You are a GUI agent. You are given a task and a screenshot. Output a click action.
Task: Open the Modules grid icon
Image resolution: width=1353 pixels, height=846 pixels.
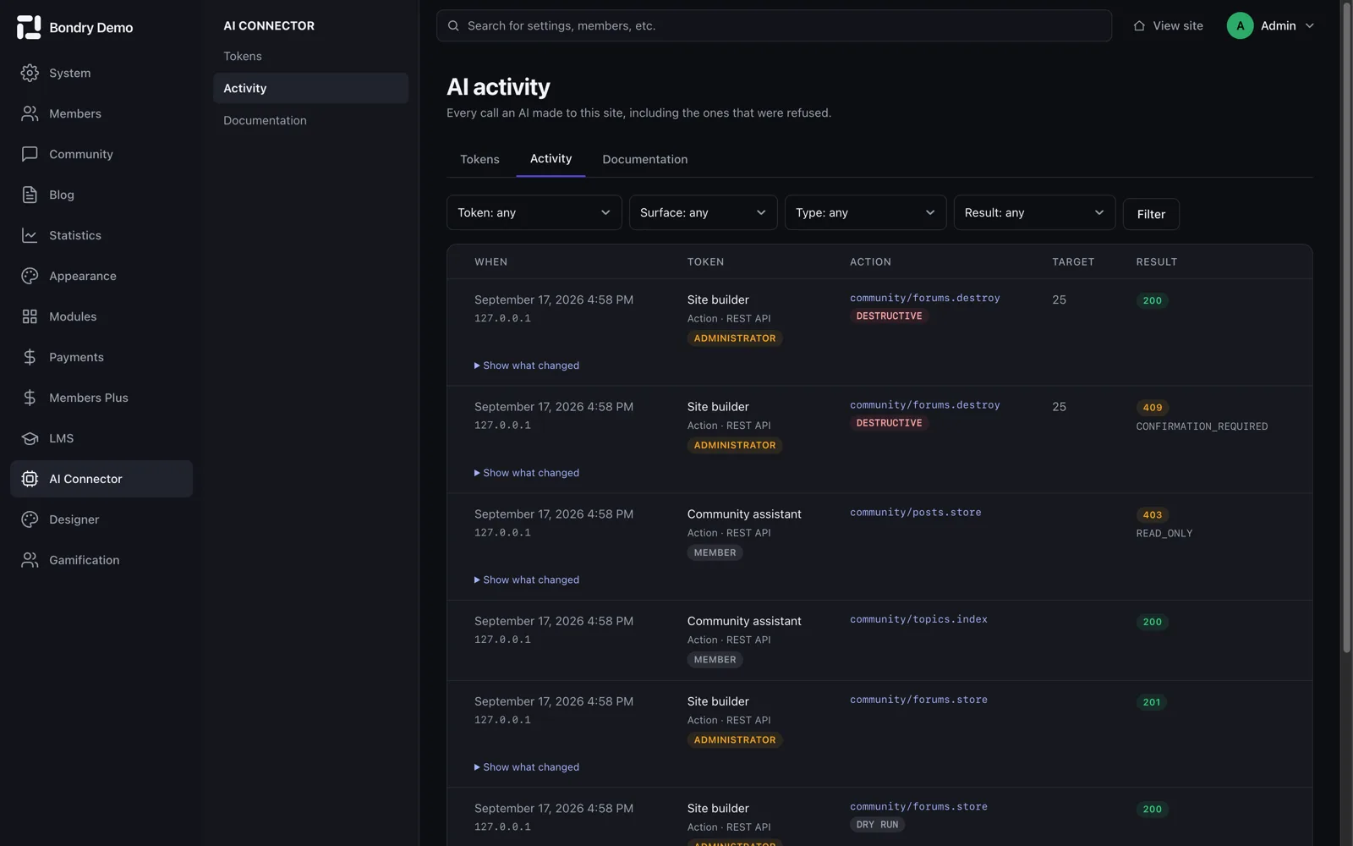click(x=30, y=316)
